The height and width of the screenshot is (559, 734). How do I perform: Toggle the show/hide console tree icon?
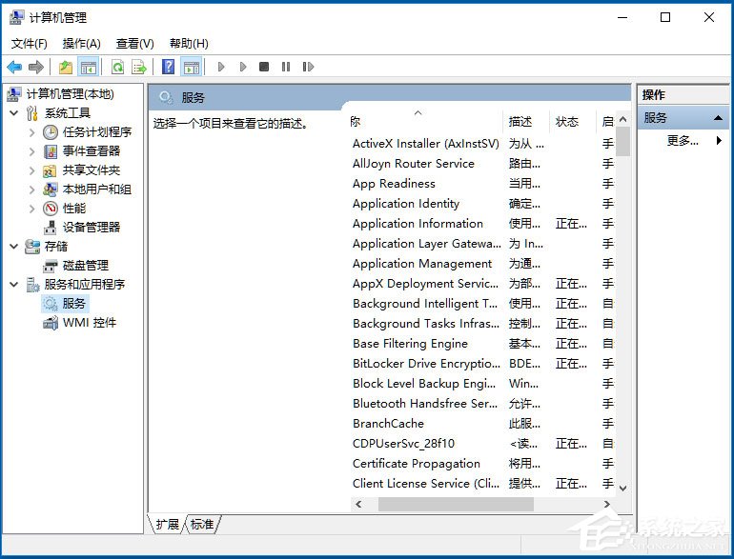[88, 67]
